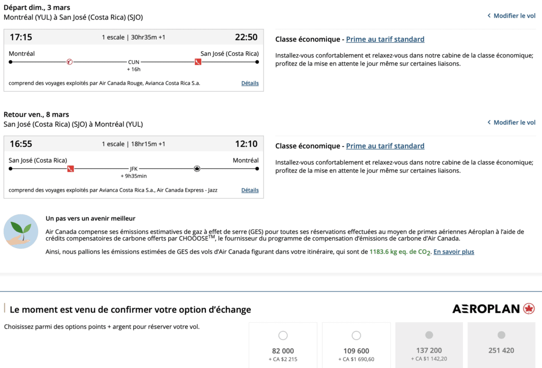Click the Aeroplan maple leaf logo

tap(528, 309)
